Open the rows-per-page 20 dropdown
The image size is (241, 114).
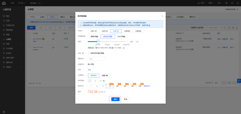(217, 83)
